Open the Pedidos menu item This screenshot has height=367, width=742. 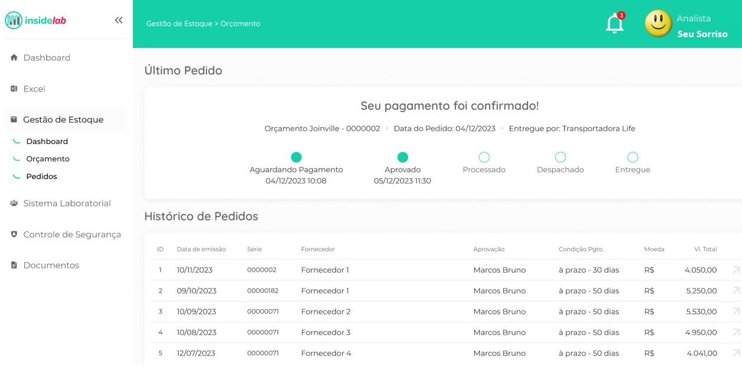(41, 176)
